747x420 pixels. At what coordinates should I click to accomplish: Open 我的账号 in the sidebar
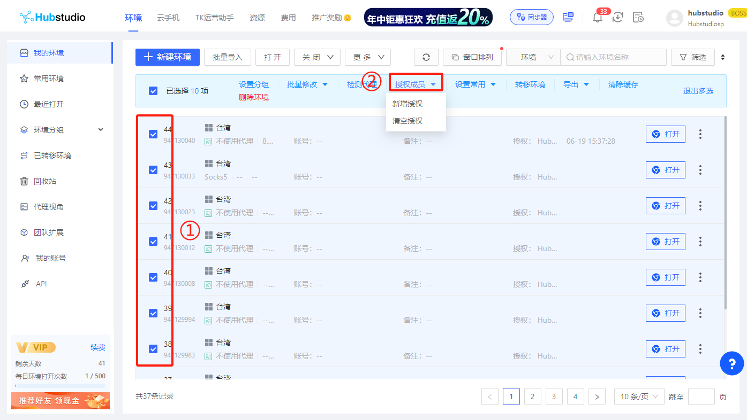[x=59, y=258]
